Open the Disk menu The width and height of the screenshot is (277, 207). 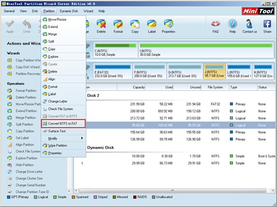coord(35,11)
